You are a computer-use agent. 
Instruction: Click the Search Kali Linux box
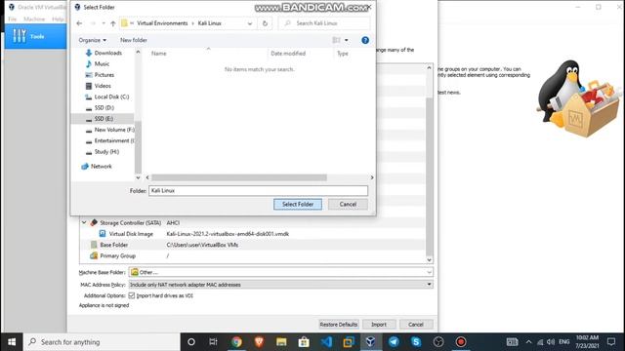click(323, 23)
